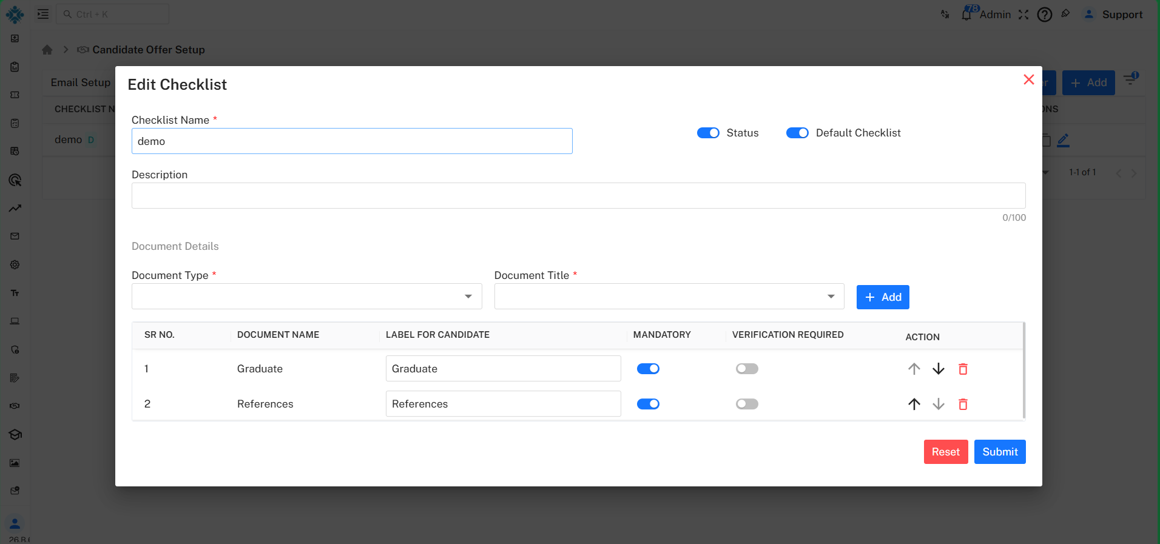Move Graduate row up with arrow
1160x544 pixels.
914,369
